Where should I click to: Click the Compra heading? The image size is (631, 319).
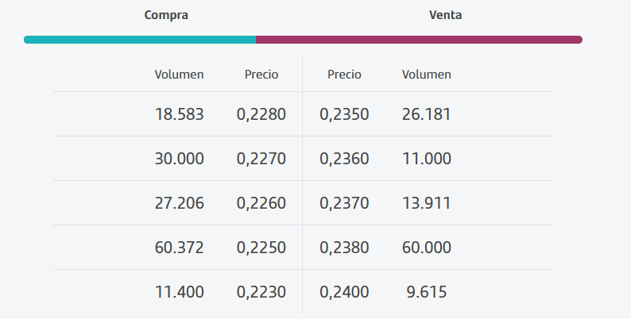166,15
